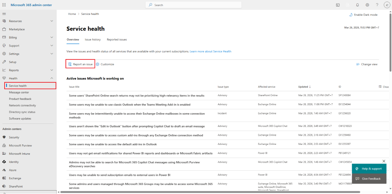Open the Identity diamond icon
Screen dimensions: 392x194
(x=4, y=162)
